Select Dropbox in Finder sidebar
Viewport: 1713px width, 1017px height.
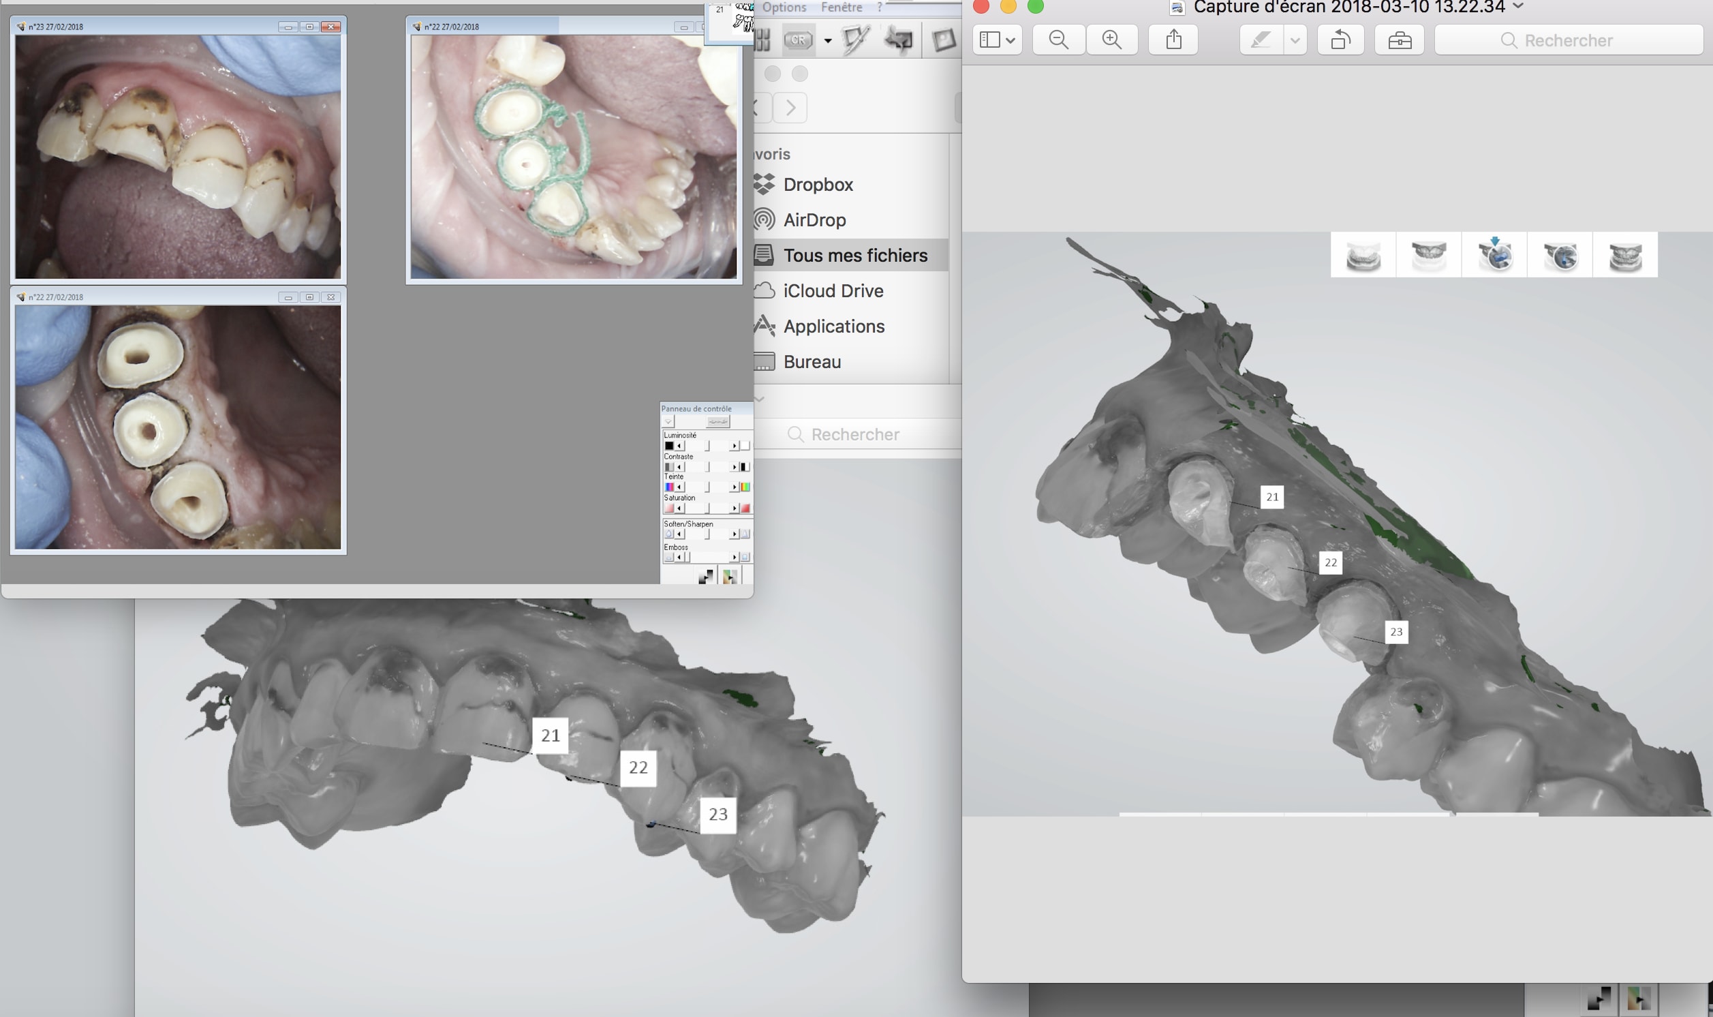point(850,184)
